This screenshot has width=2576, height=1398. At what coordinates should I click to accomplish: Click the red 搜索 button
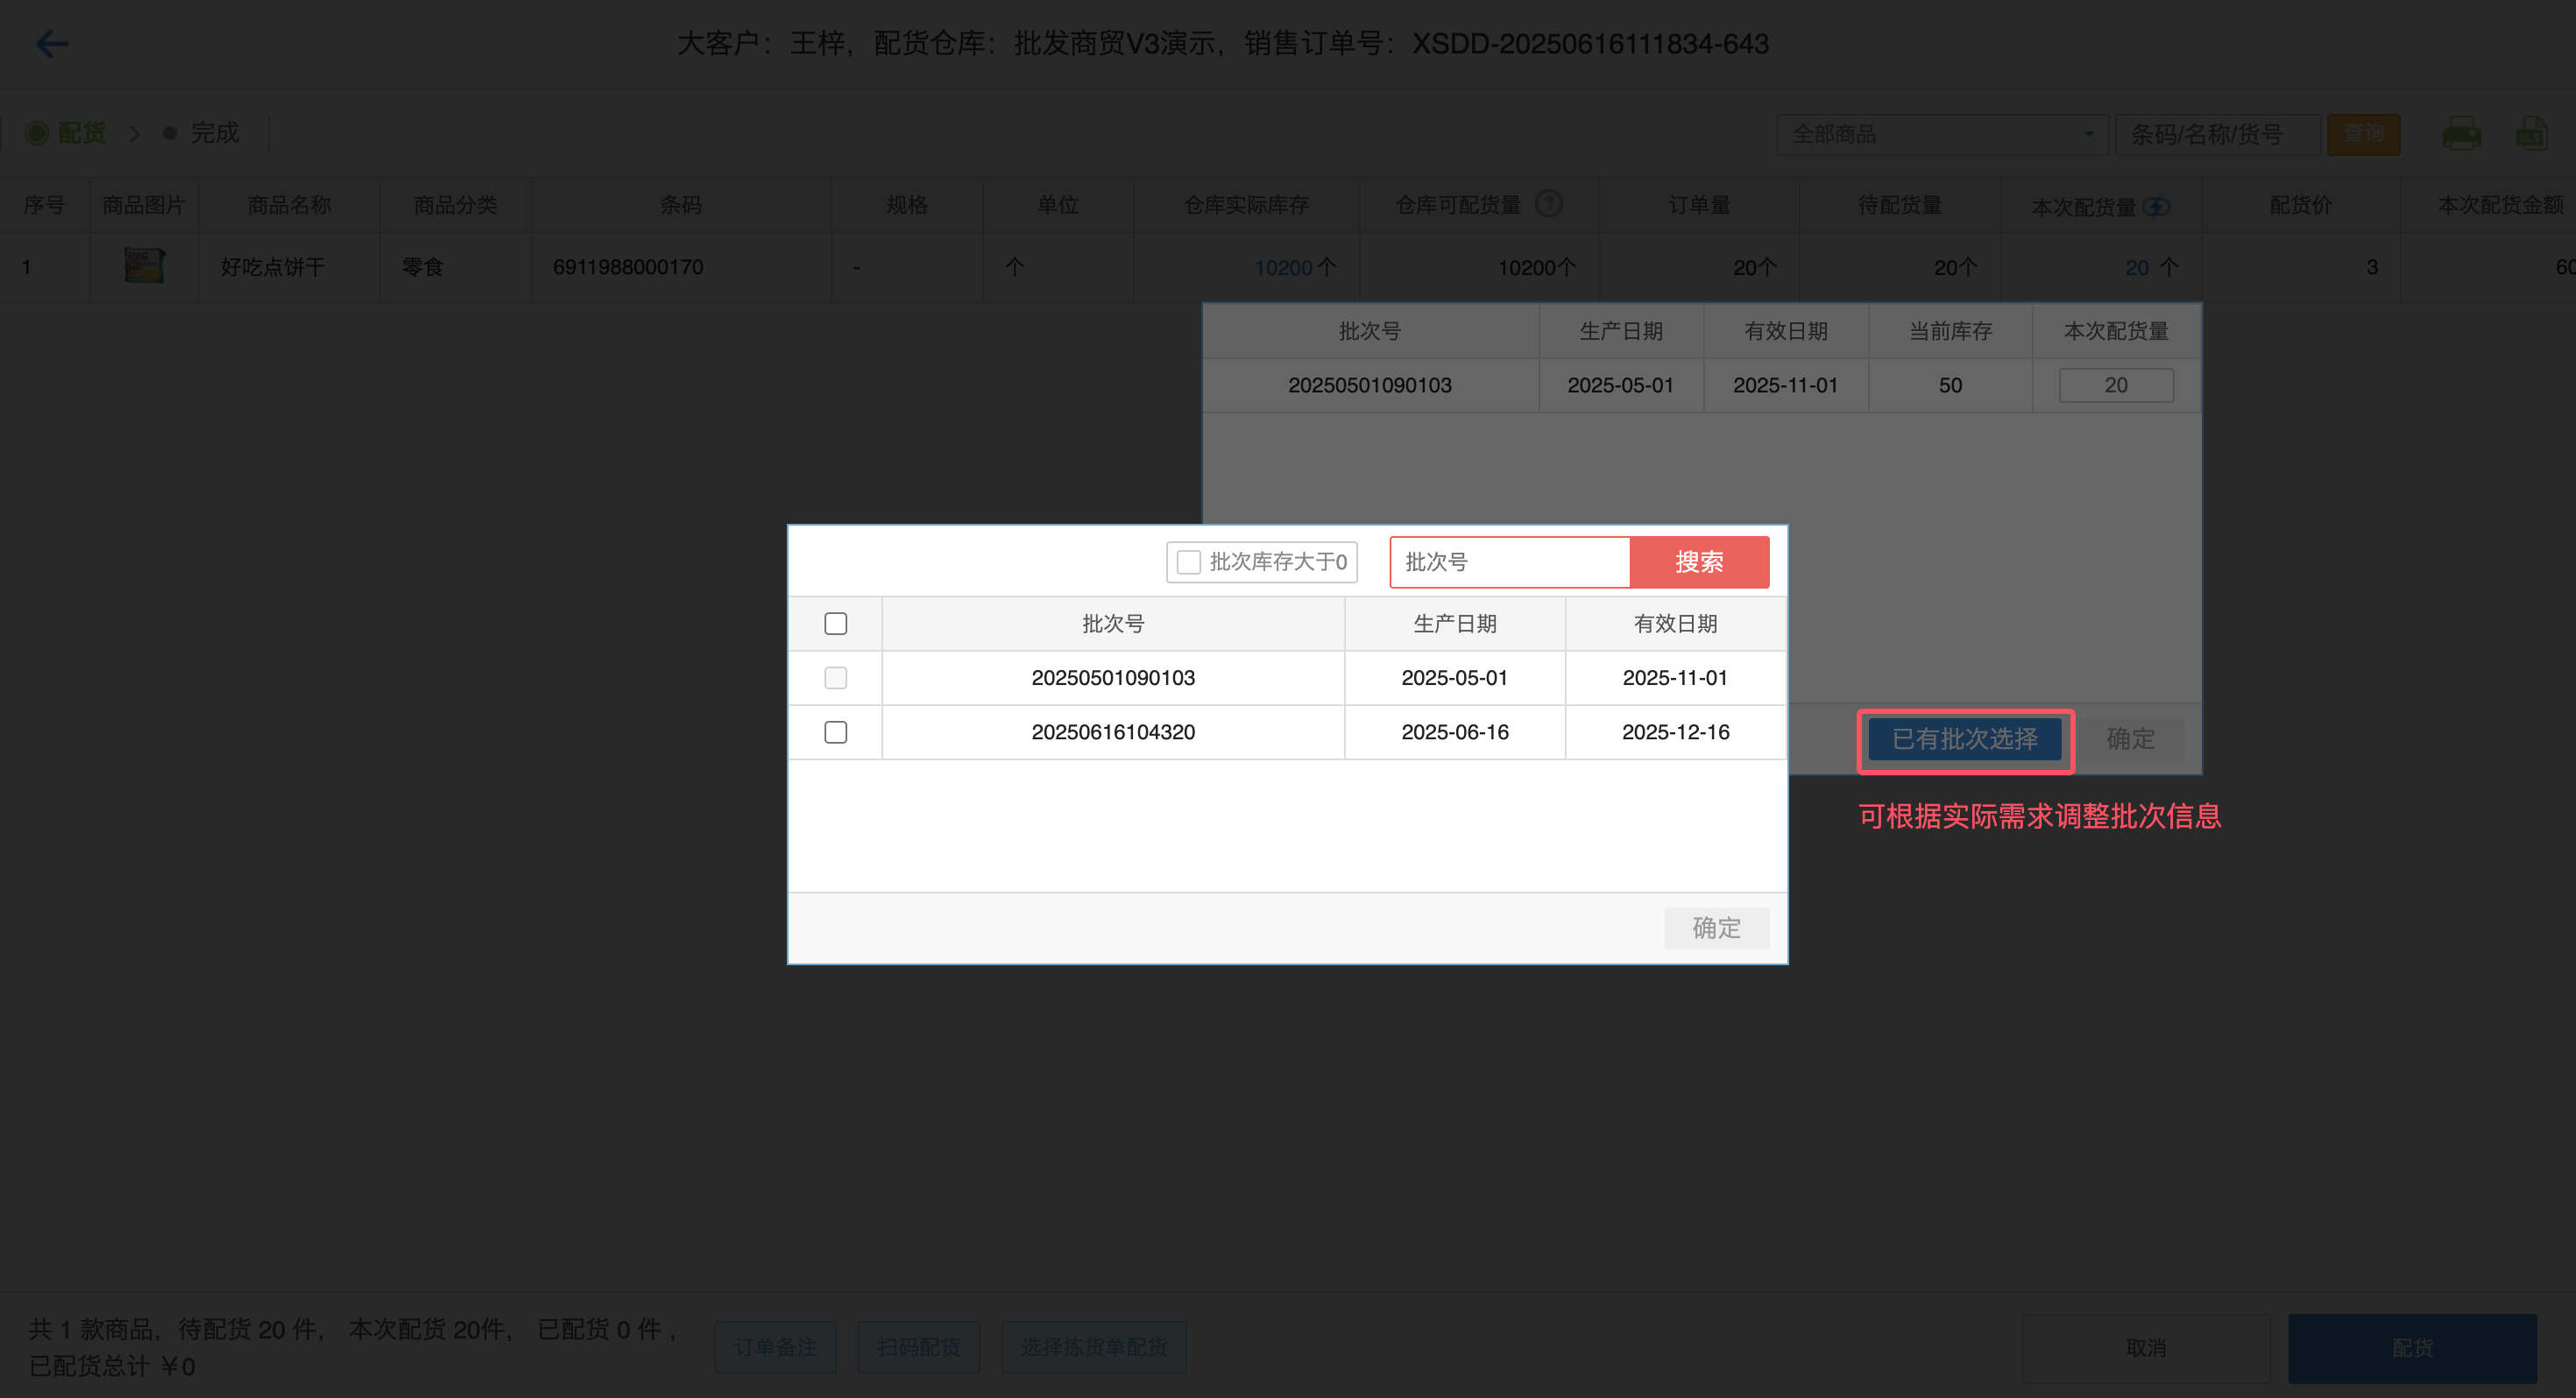point(1699,562)
